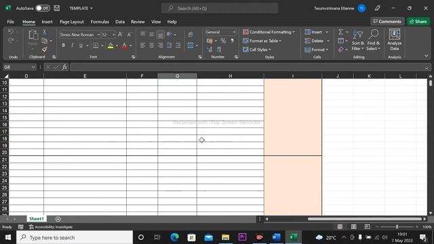
Task: Click the Merge & Center icon
Action: pos(191,45)
